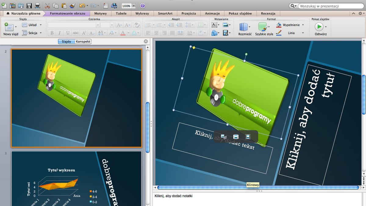366x206 pixels.
Task: Click the horizontal scrollbar under the slide
Action: (x=258, y=187)
